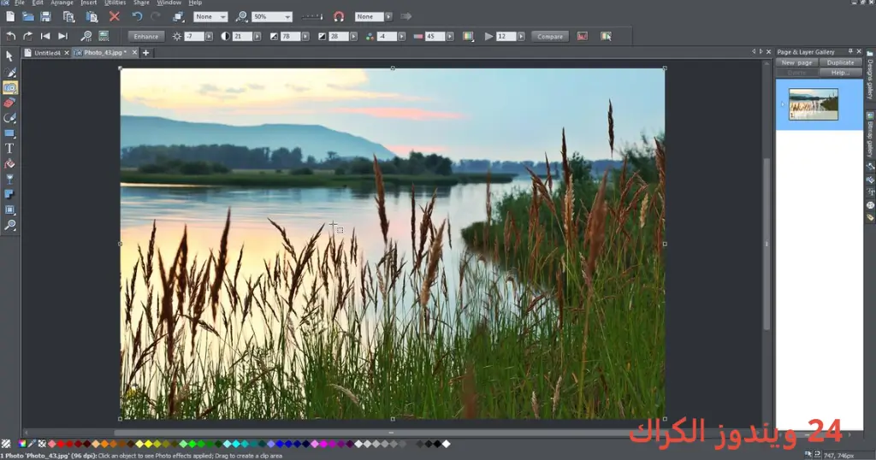
Task: Click the color enhance icon before the arrow
Action: click(468, 36)
